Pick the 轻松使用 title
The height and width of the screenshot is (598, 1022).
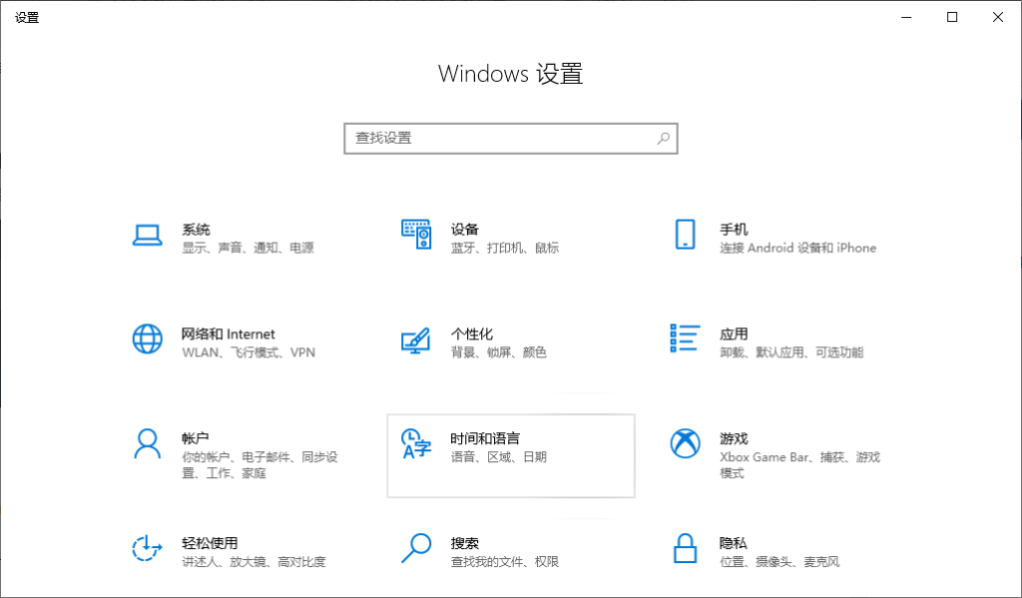(x=210, y=543)
